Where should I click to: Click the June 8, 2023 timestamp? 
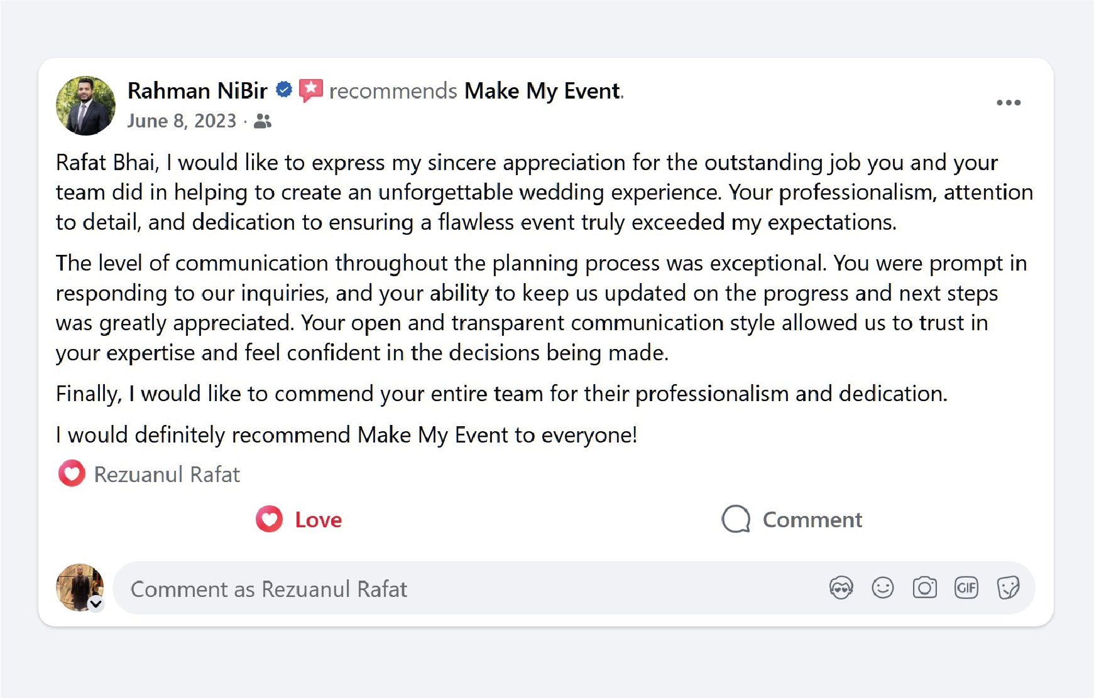pyautogui.click(x=182, y=121)
